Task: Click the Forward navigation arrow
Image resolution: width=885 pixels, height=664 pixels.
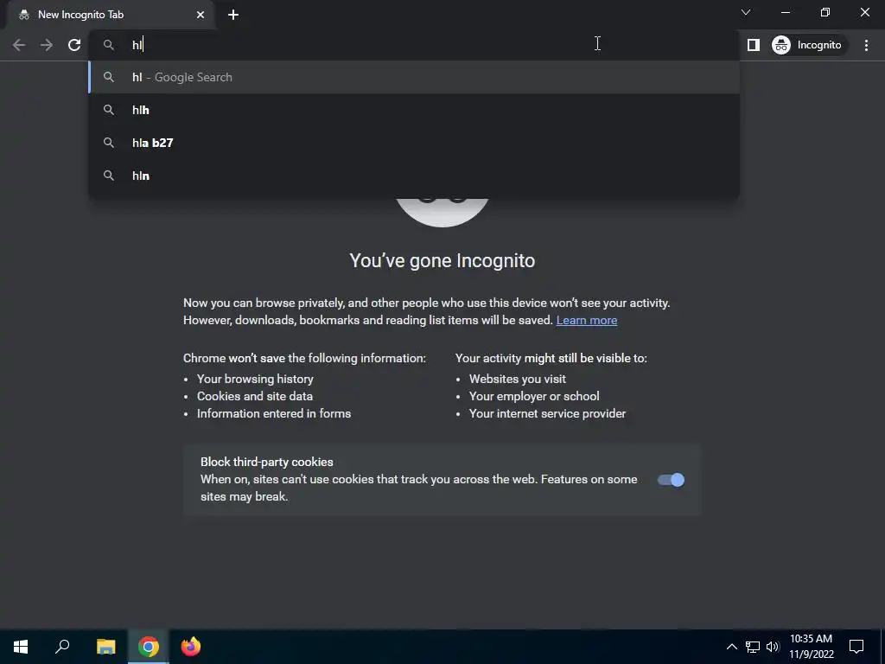Action: (x=47, y=45)
